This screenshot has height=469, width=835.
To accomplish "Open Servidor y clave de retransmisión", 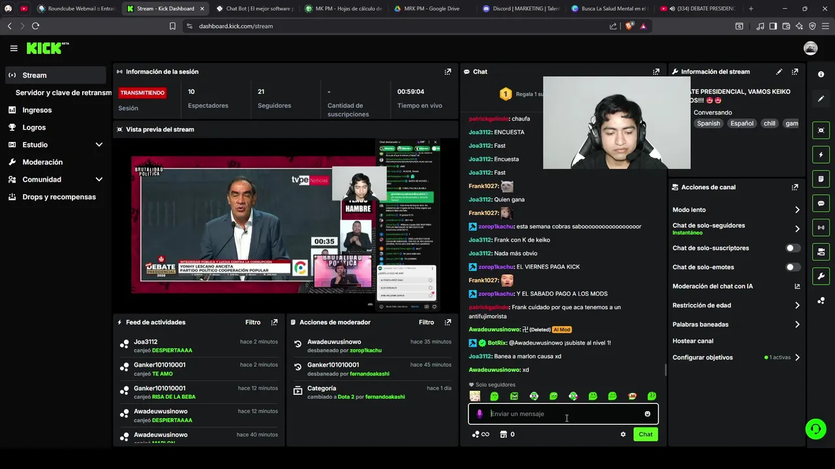I will click(x=63, y=92).
